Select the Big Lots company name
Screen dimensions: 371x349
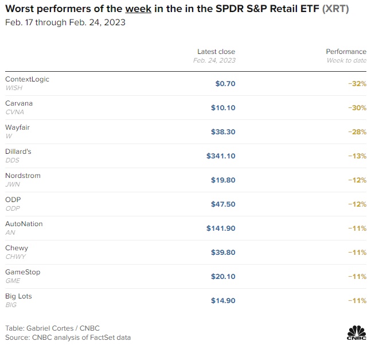pyautogui.click(x=18, y=296)
